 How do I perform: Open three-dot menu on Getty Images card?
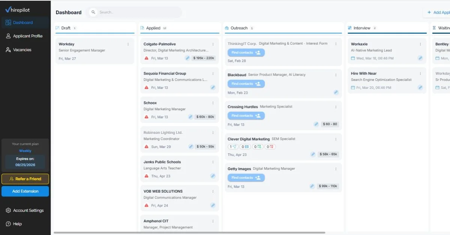click(336, 169)
